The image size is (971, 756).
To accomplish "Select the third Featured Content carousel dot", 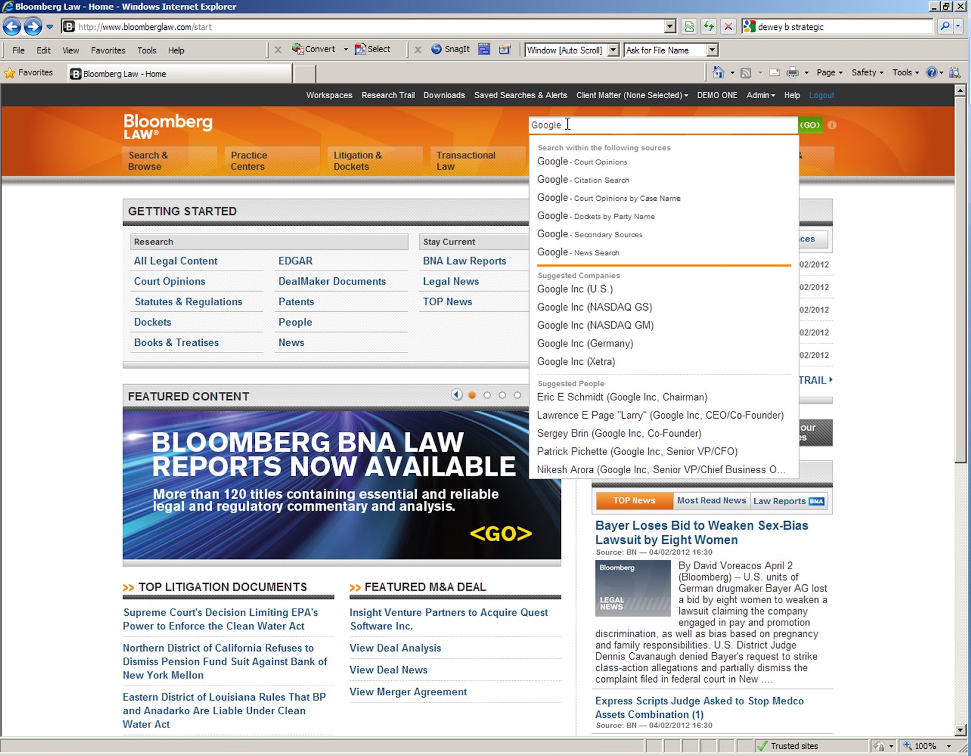I will (x=502, y=395).
